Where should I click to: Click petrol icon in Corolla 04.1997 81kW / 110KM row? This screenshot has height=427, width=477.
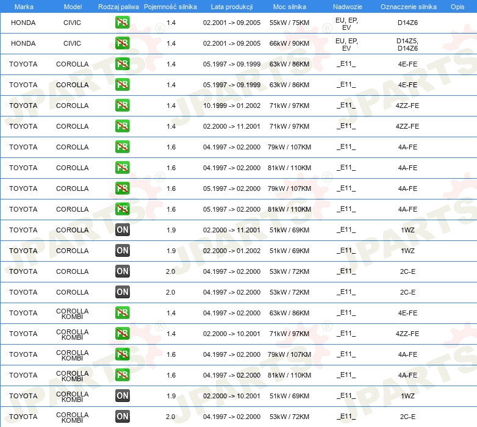click(x=122, y=168)
